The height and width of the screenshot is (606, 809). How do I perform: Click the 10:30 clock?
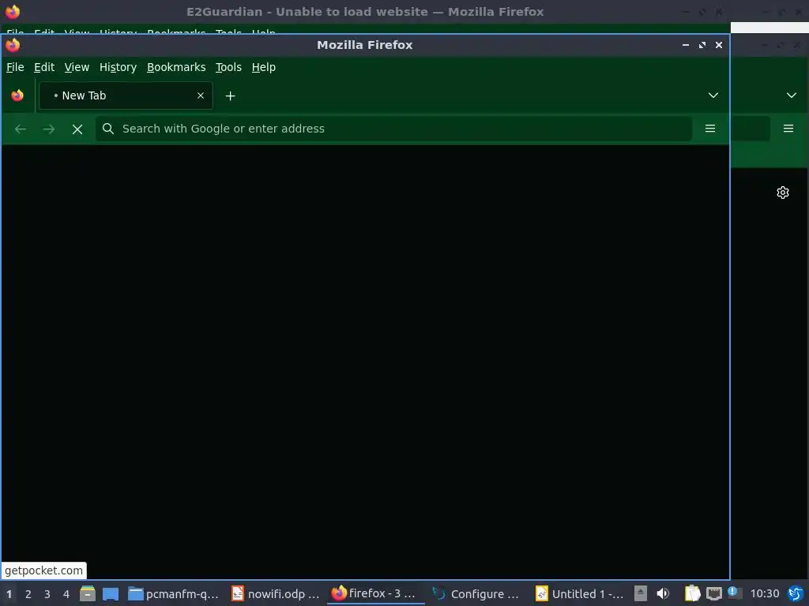point(764,593)
